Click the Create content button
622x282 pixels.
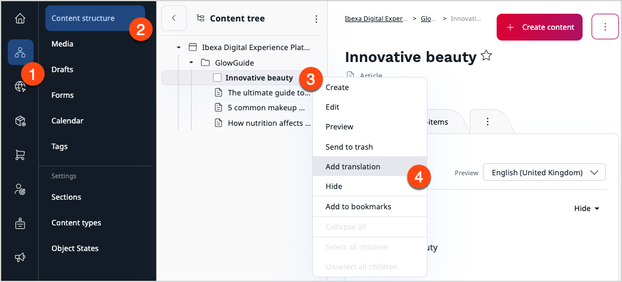[x=540, y=27]
